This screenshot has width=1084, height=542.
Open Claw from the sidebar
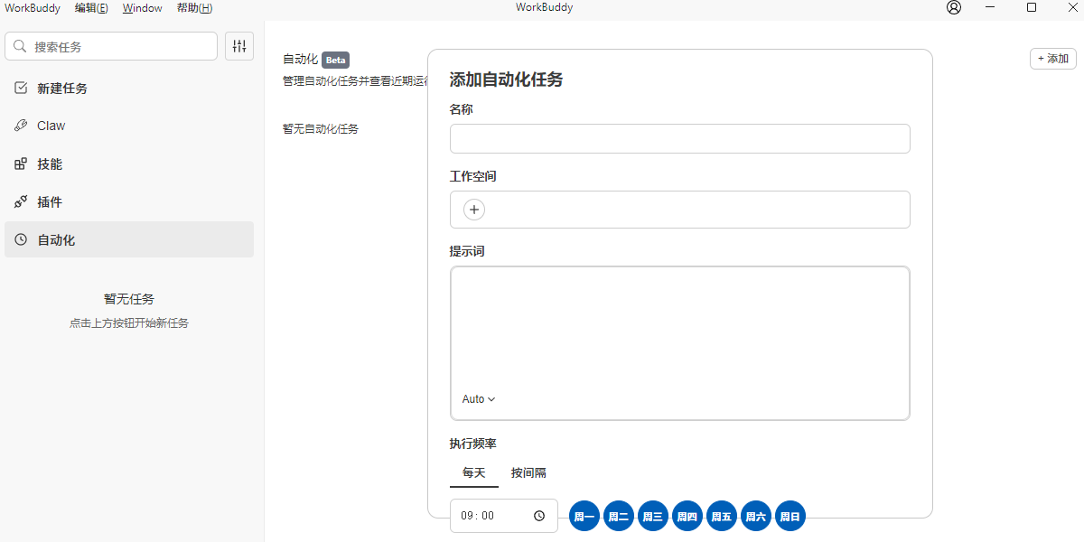51,126
